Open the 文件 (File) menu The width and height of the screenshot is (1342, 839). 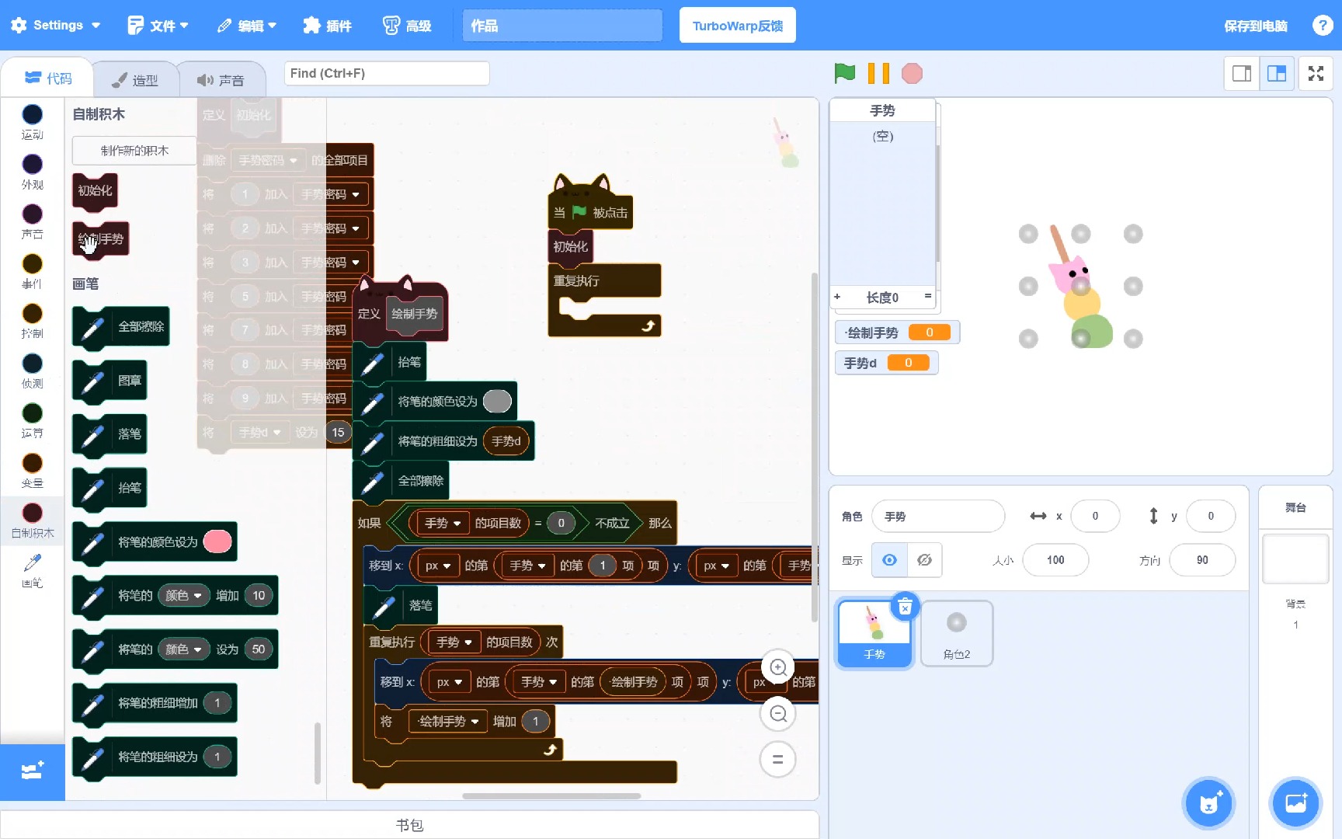[x=158, y=26]
